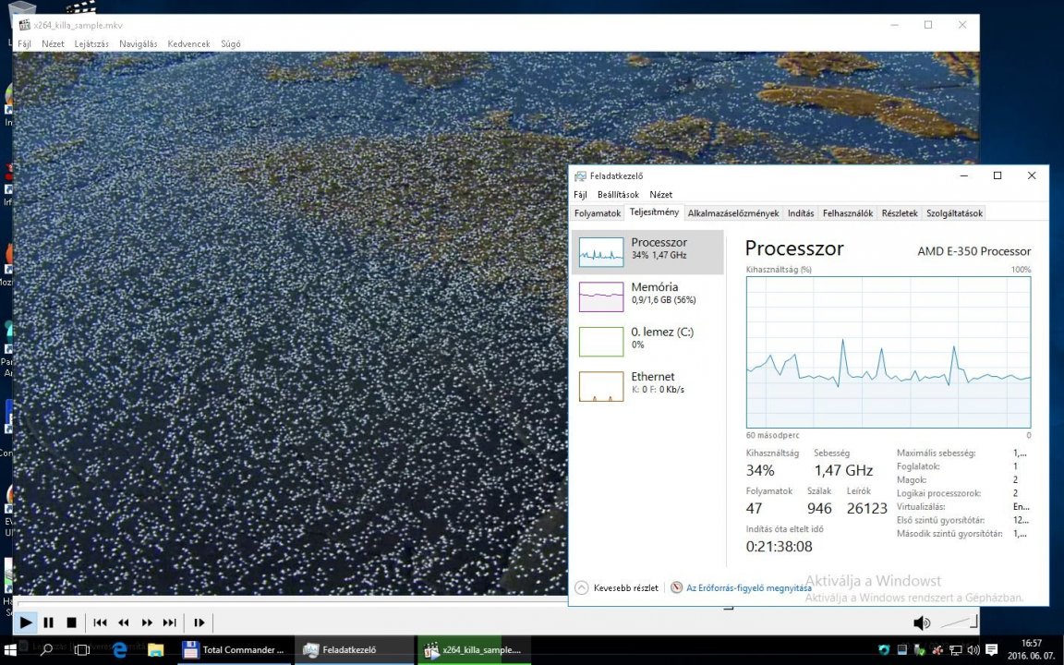Click the Play button in media player
Viewport: 1064px width, 665px height.
click(x=26, y=622)
